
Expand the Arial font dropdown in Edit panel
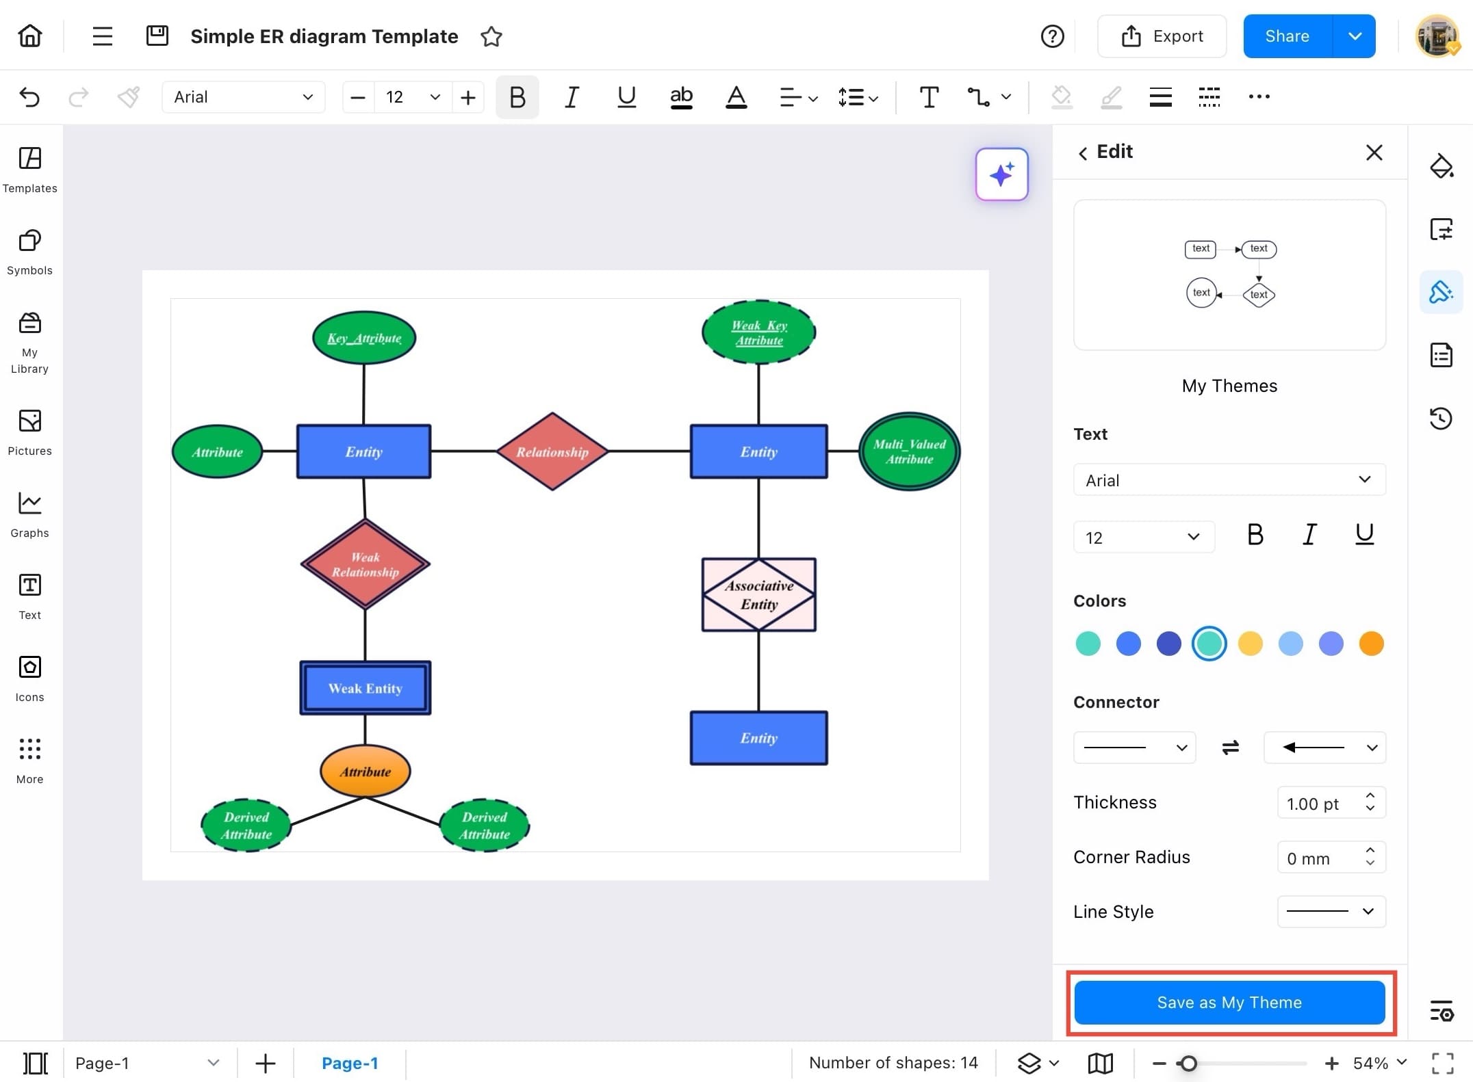click(x=1229, y=479)
